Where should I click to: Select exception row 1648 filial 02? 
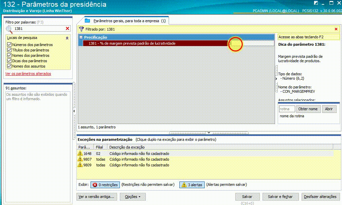[205, 153]
